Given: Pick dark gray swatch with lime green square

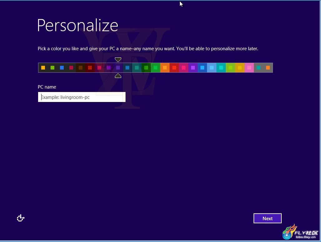Looking at the screenshot, I should pos(52,68).
